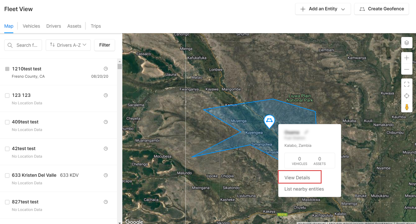
Task: Select driver name 409test test
Action: click(25, 122)
